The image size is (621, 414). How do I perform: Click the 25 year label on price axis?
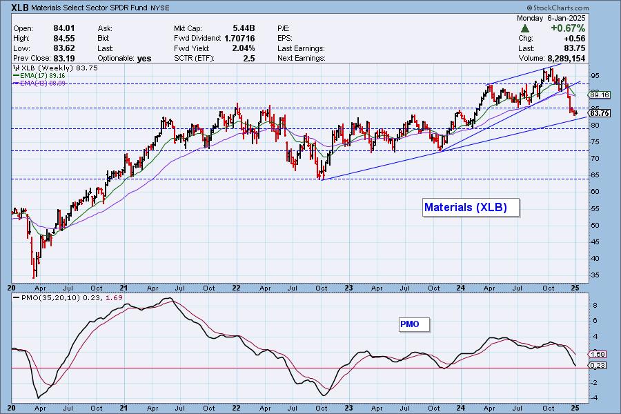click(x=575, y=288)
